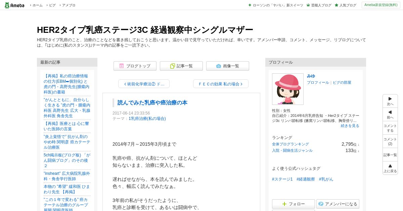Go to ブログトップ tab
This screenshot has height=211, width=403.
[x=135, y=66]
